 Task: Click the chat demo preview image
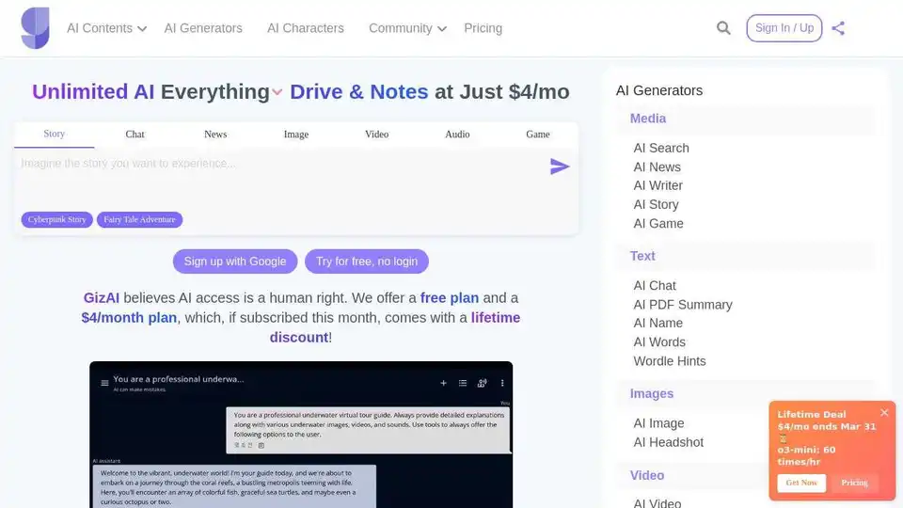(x=301, y=435)
